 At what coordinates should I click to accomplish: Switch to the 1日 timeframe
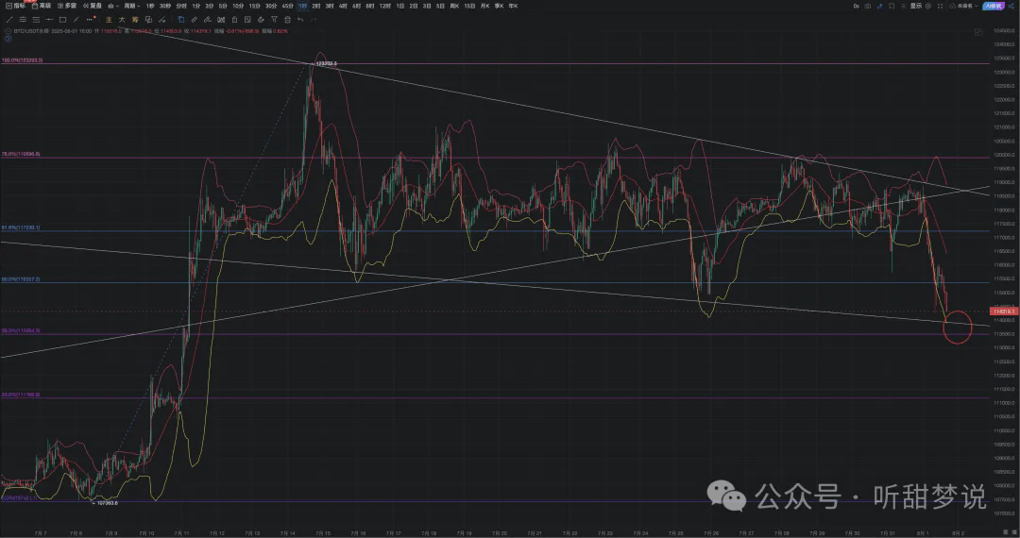pos(400,6)
